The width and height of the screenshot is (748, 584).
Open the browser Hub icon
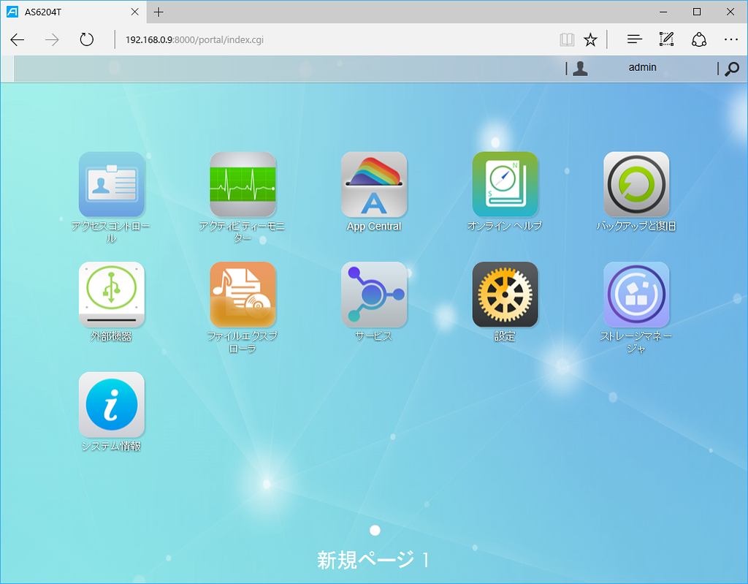tap(635, 39)
